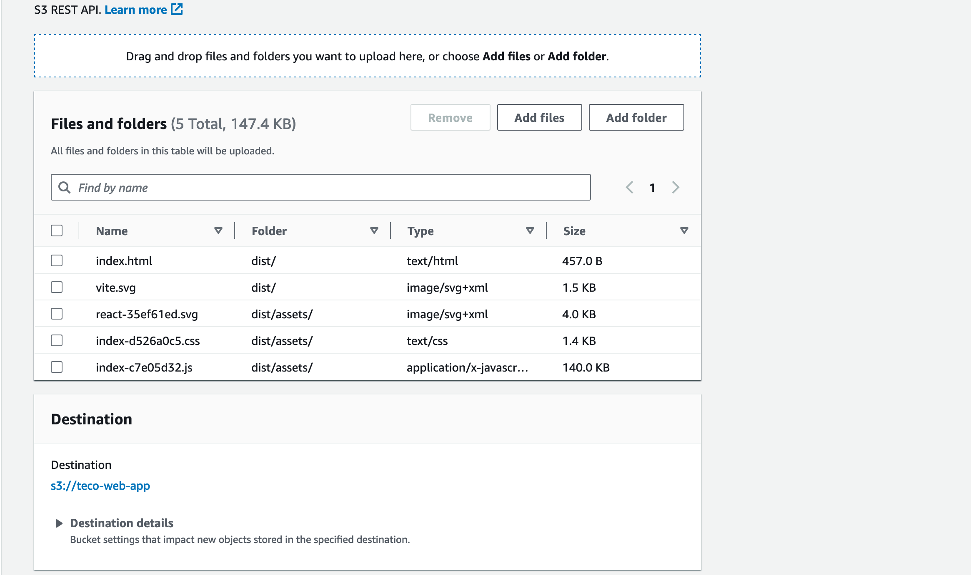971x575 pixels.
Task: Click the index-d526a0c5.css file name
Action: pos(148,341)
